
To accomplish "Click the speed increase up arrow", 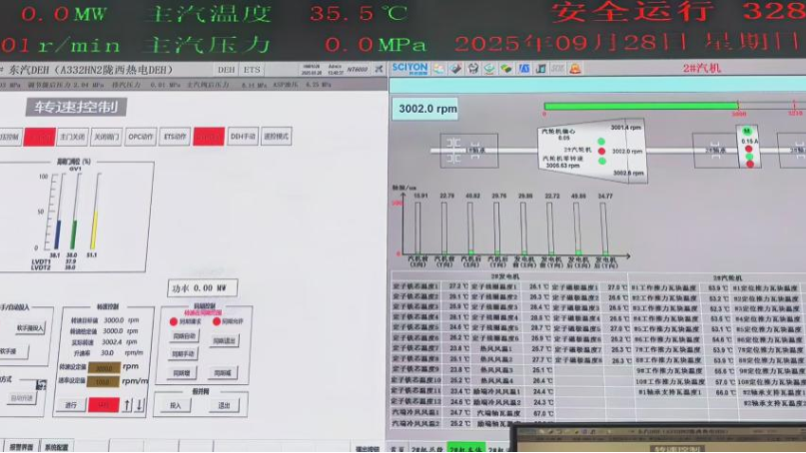I will pyautogui.click(x=127, y=404).
